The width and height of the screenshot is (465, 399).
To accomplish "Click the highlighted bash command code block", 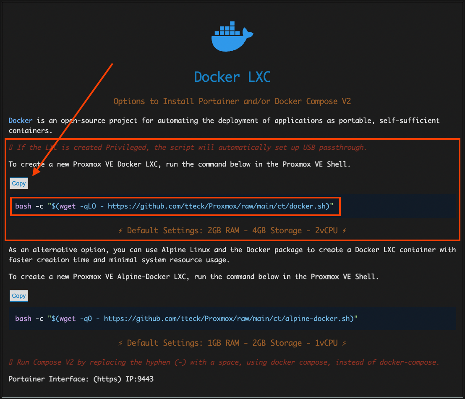I will [175, 206].
